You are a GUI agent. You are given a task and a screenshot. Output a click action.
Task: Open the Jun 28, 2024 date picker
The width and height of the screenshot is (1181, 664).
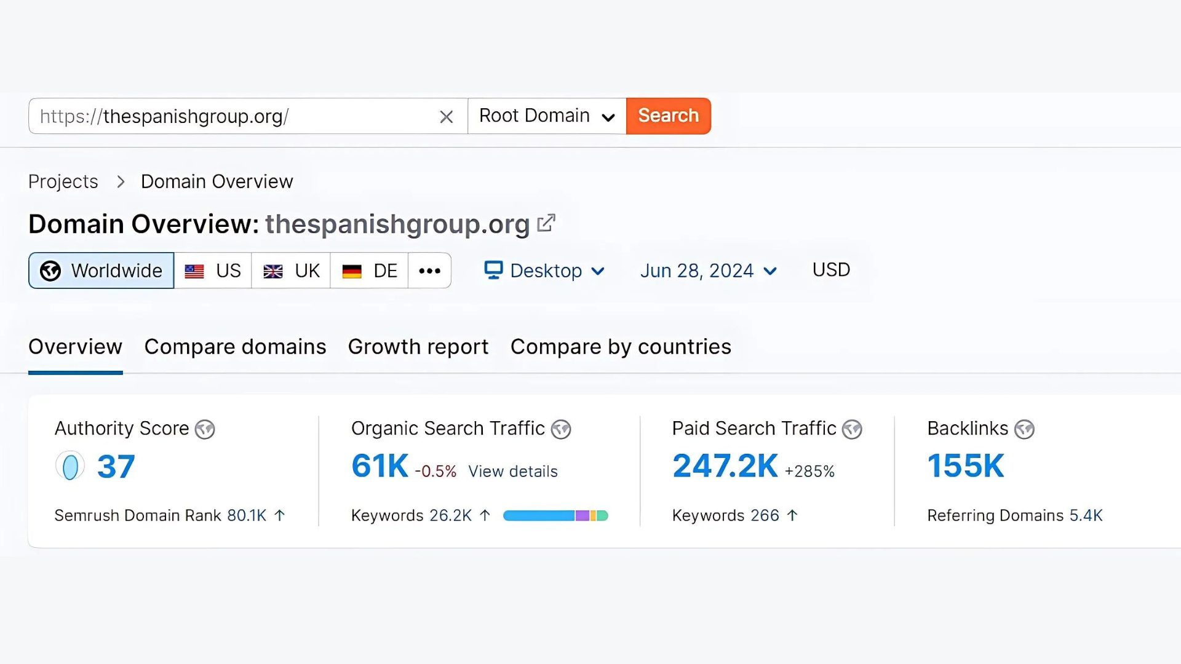click(709, 271)
